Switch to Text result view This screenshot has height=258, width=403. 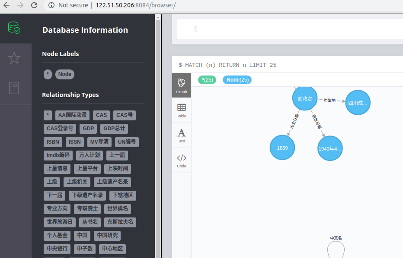coord(182,135)
